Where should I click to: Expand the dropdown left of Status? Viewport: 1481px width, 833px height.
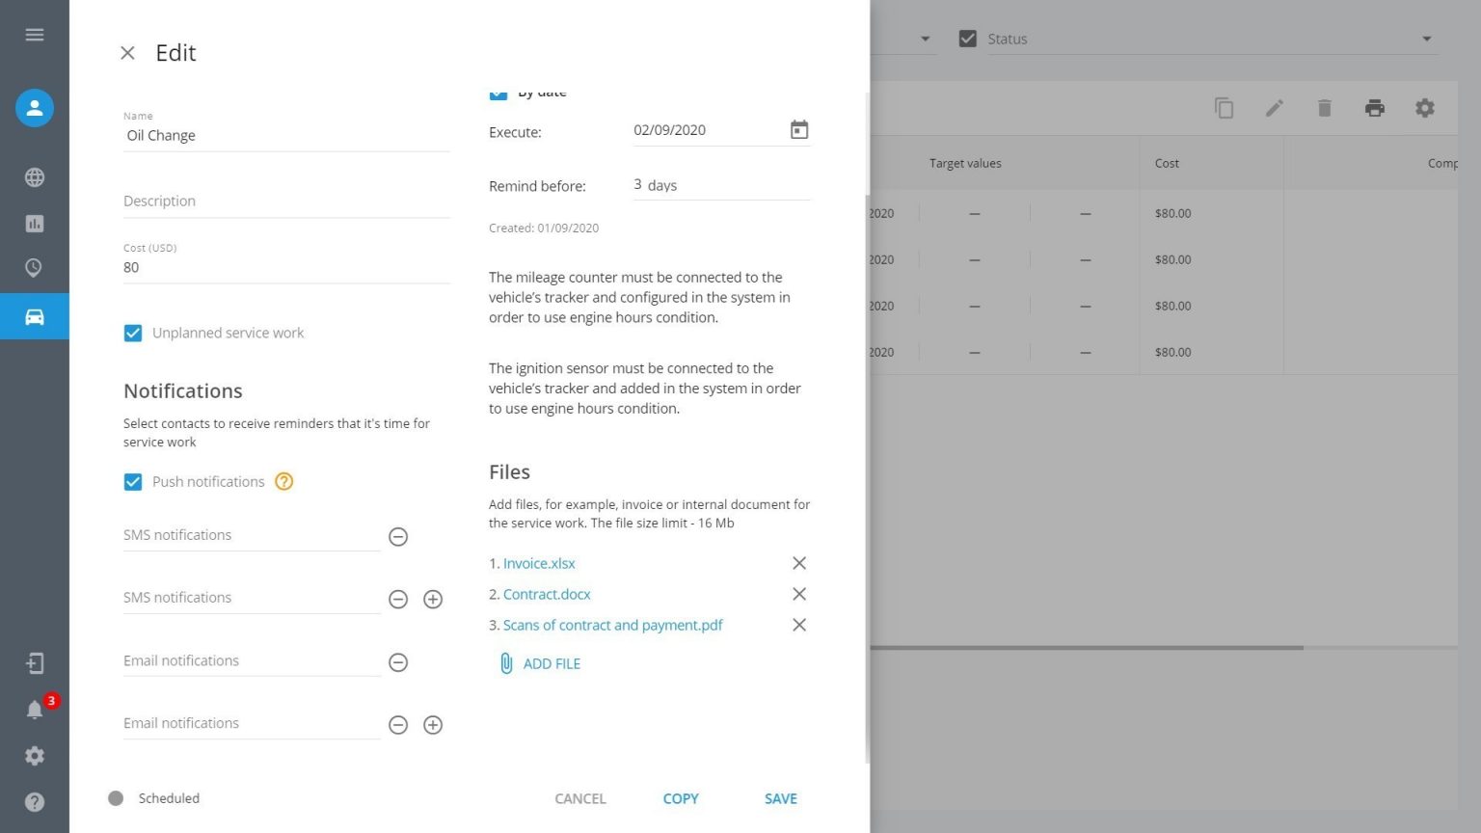coord(926,39)
